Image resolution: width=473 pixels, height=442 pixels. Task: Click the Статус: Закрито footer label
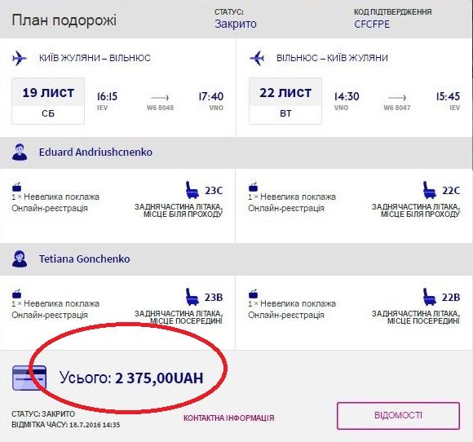[43, 414]
